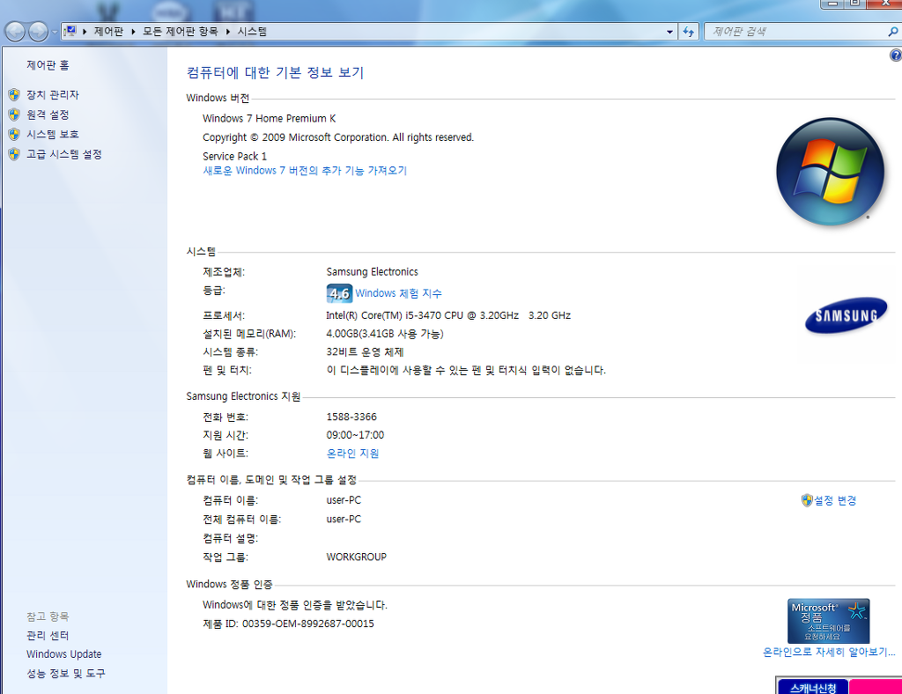This screenshot has width=902, height=694.
Task: Click the shield icon next to 장치 관리자
Action: pyautogui.click(x=14, y=95)
